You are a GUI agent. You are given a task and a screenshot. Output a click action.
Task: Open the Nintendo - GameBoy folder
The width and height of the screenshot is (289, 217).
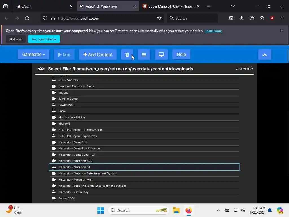[144, 142]
